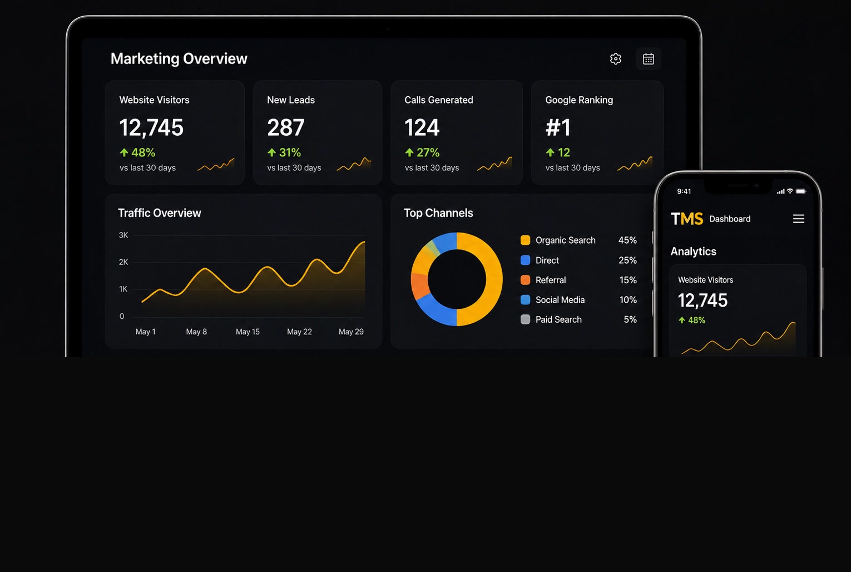Screen dimensions: 851x572
Task: Select the Social Media legend swatch
Action: click(x=525, y=300)
